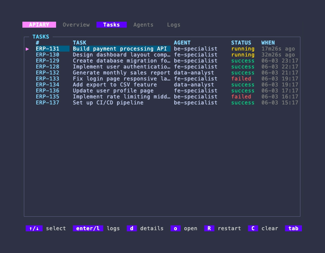
Task: Click '06-03 23:17' timestamp
Action: click(279, 61)
